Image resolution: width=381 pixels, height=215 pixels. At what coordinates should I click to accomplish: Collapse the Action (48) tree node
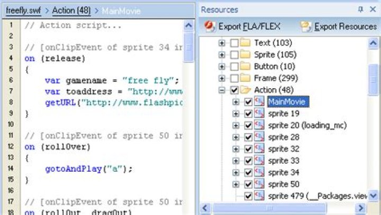222,90
